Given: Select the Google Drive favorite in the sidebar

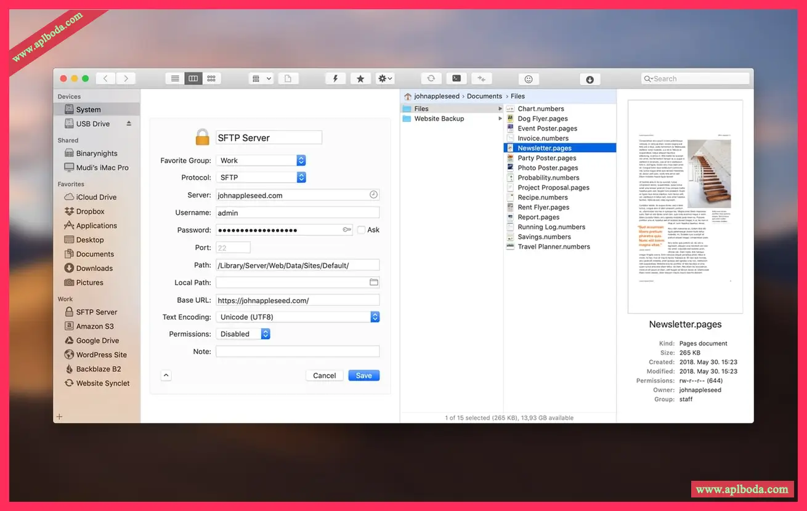Looking at the screenshot, I should coord(97,340).
